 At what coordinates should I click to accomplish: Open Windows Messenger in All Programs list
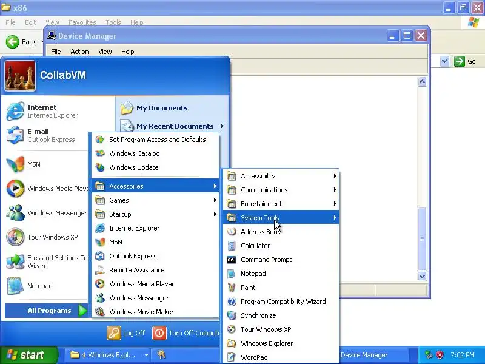pyautogui.click(x=155, y=298)
